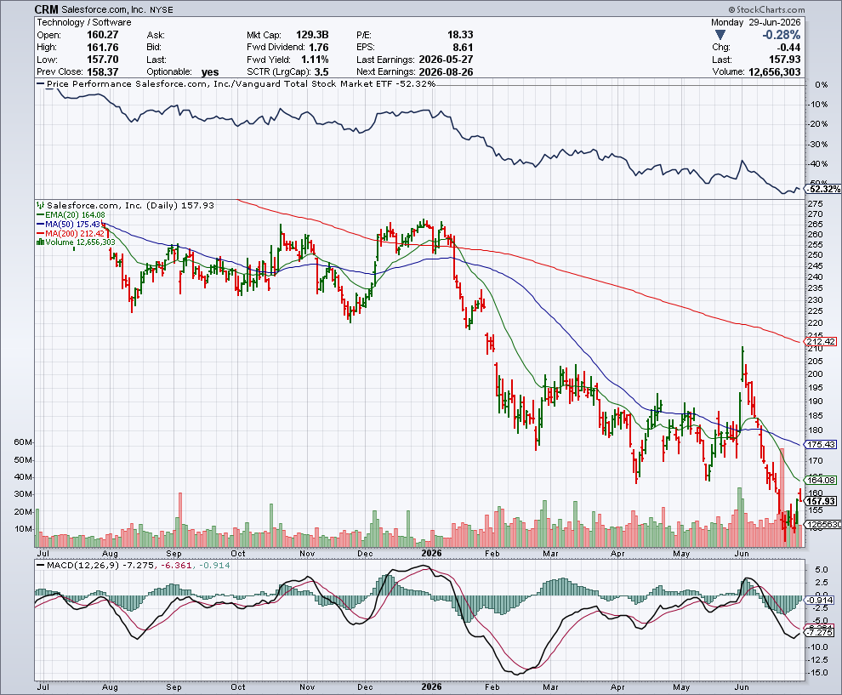Click the High value 161.76

point(103,48)
